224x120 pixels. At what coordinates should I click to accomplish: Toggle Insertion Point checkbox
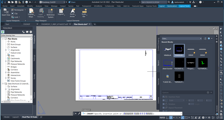tap(164, 97)
